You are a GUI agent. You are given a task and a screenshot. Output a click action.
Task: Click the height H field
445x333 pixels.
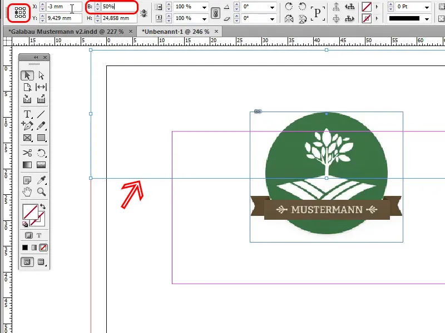tap(119, 18)
